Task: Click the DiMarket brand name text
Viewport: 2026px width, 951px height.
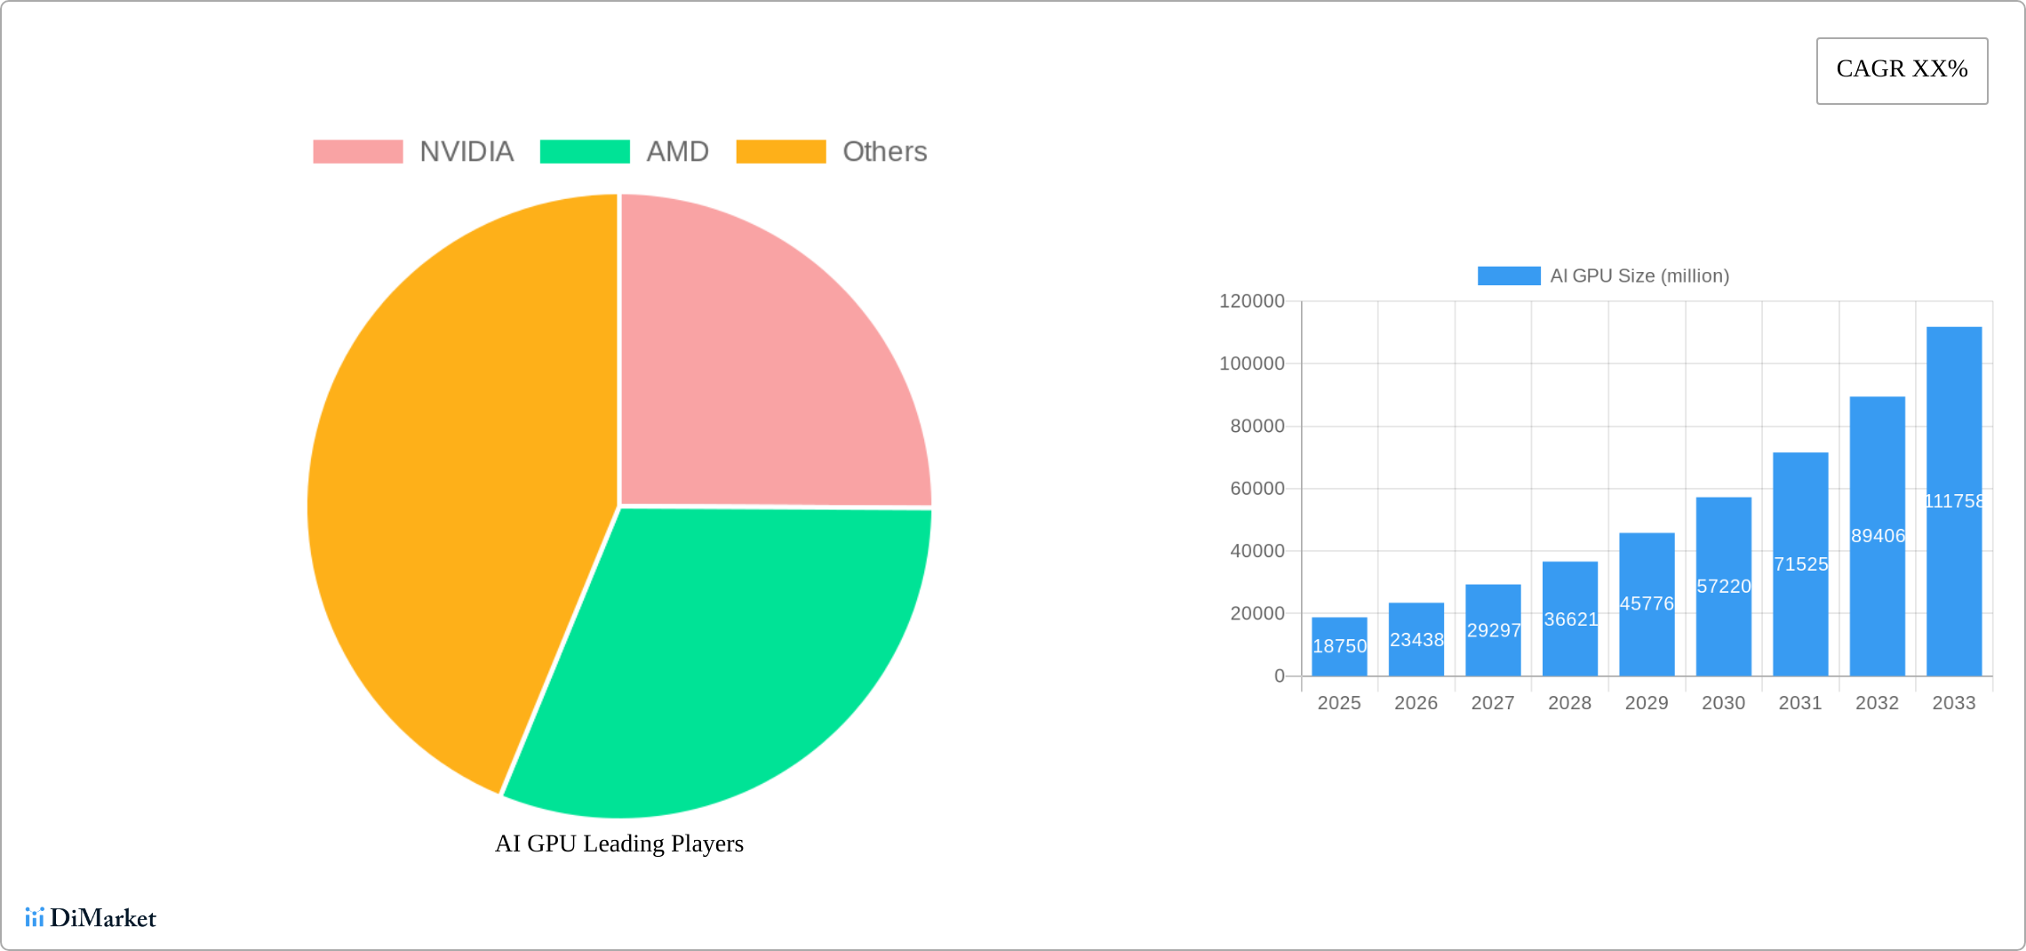Action: point(103,917)
